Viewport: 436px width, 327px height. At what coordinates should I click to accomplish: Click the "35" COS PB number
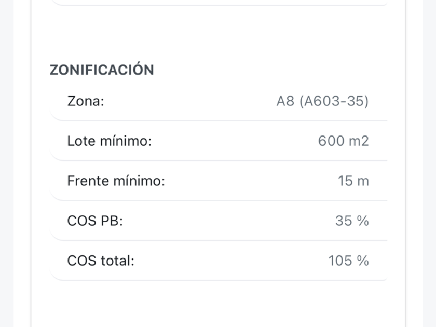pyautogui.click(x=344, y=221)
